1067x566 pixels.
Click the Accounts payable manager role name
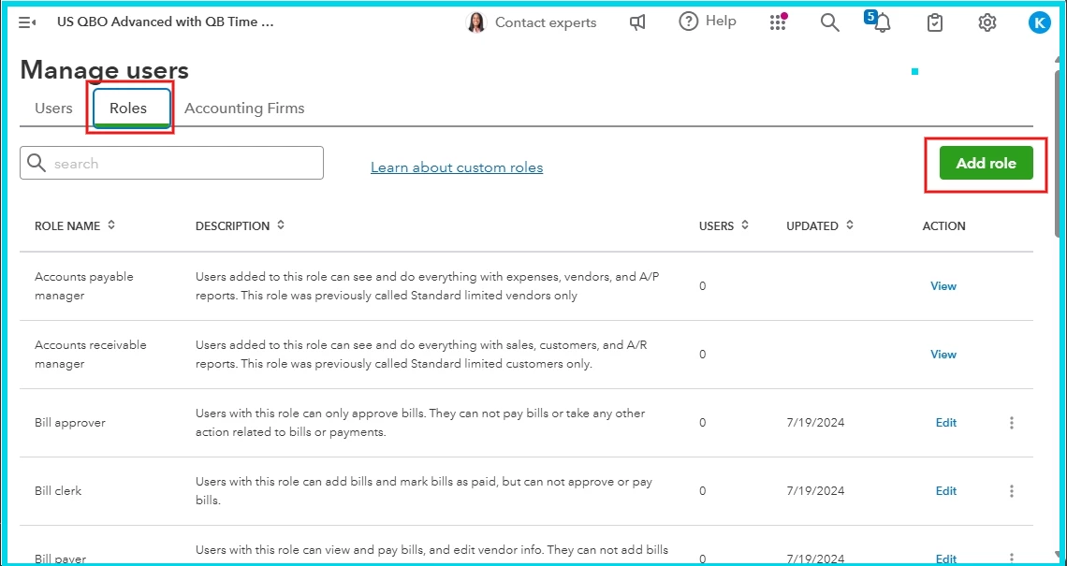pos(84,286)
